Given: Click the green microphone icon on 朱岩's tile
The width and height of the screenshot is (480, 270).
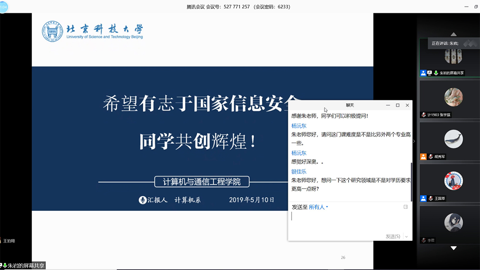Looking at the screenshot, I should pyautogui.click(x=436, y=73).
